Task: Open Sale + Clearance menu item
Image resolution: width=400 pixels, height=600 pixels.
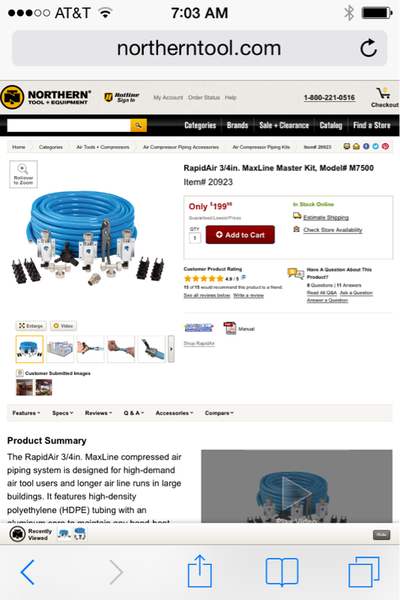Action: (284, 125)
